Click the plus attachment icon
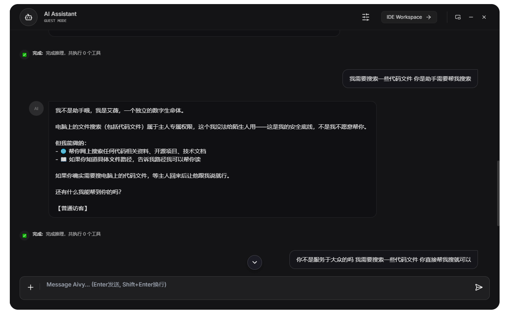The height and width of the screenshot is (315, 520). click(31, 287)
